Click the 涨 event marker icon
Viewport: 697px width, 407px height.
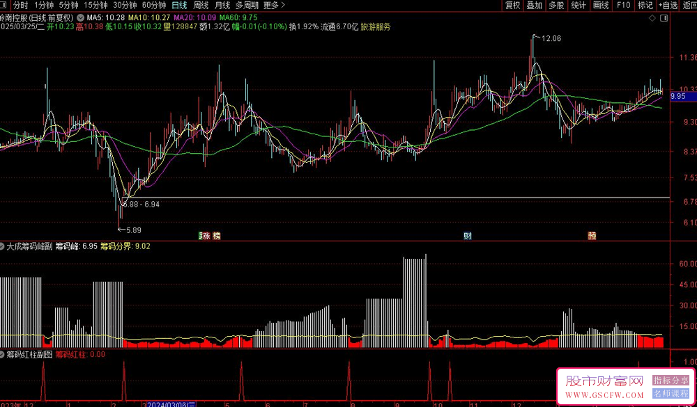click(206, 236)
